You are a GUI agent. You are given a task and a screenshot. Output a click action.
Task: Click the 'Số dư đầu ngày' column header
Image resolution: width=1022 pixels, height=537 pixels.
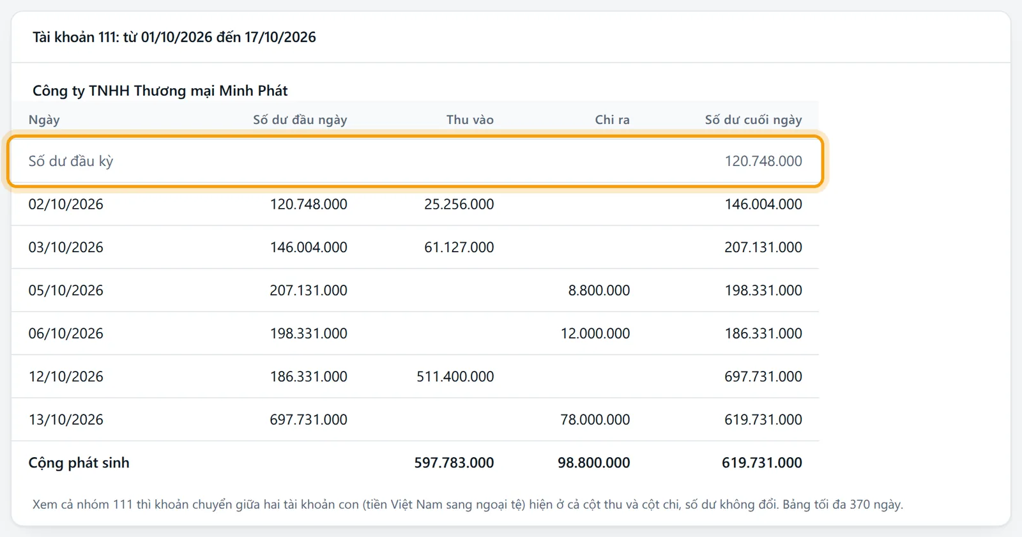coord(300,119)
